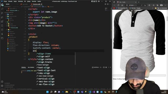Select the TERMINAL panel tab

click(x=24, y=67)
